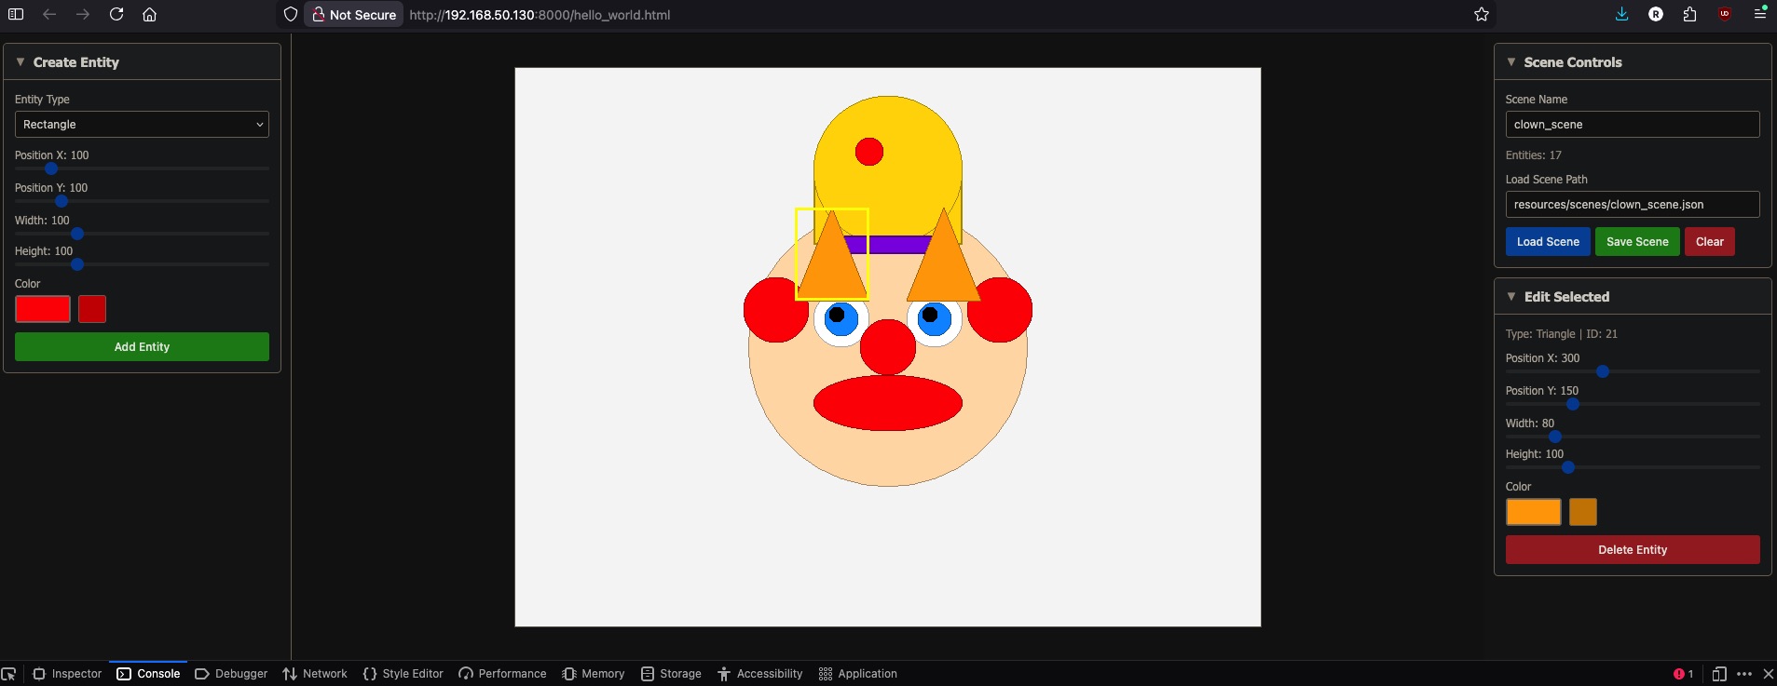1777x686 pixels.
Task: Go forward with the browser forward arrow
Action: pos(83,14)
